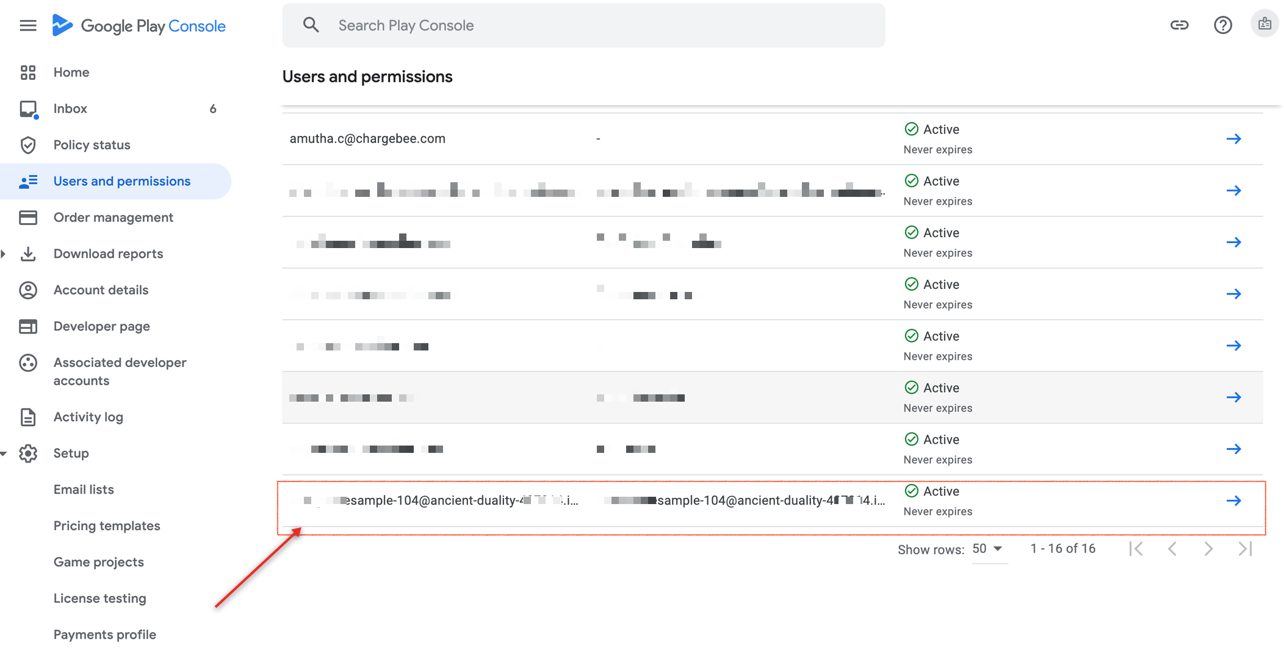Viewport: 1284px width, 654px height.
Task: Click the copy link icon
Action: [1179, 26]
